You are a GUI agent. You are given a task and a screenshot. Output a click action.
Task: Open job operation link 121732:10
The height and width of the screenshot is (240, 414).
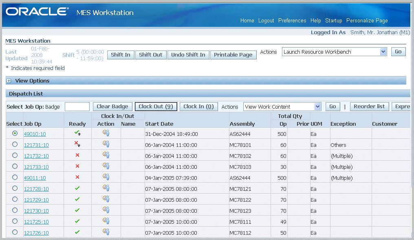click(36, 156)
